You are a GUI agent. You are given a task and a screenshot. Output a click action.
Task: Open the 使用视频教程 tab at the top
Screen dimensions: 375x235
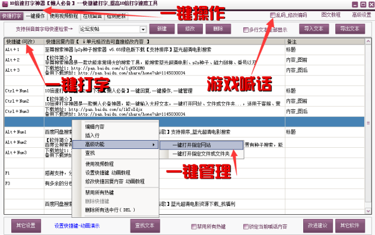[x=64, y=16]
